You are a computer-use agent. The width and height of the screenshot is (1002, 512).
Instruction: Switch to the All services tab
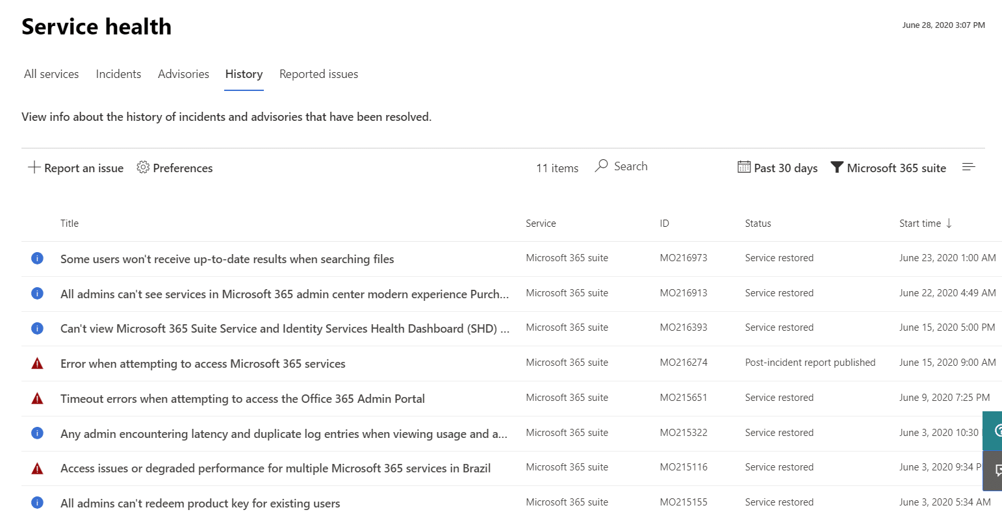(51, 74)
